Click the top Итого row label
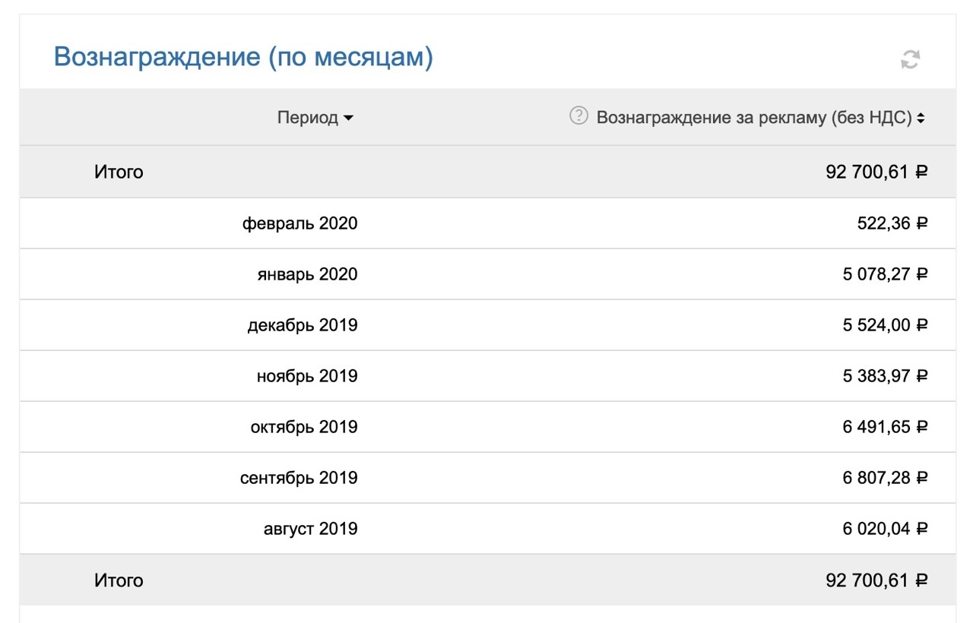 point(119,172)
